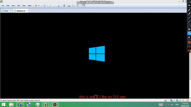Open the touch keyboard tray icon
The width and height of the screenshot is (191, 107).
[161, 104]
